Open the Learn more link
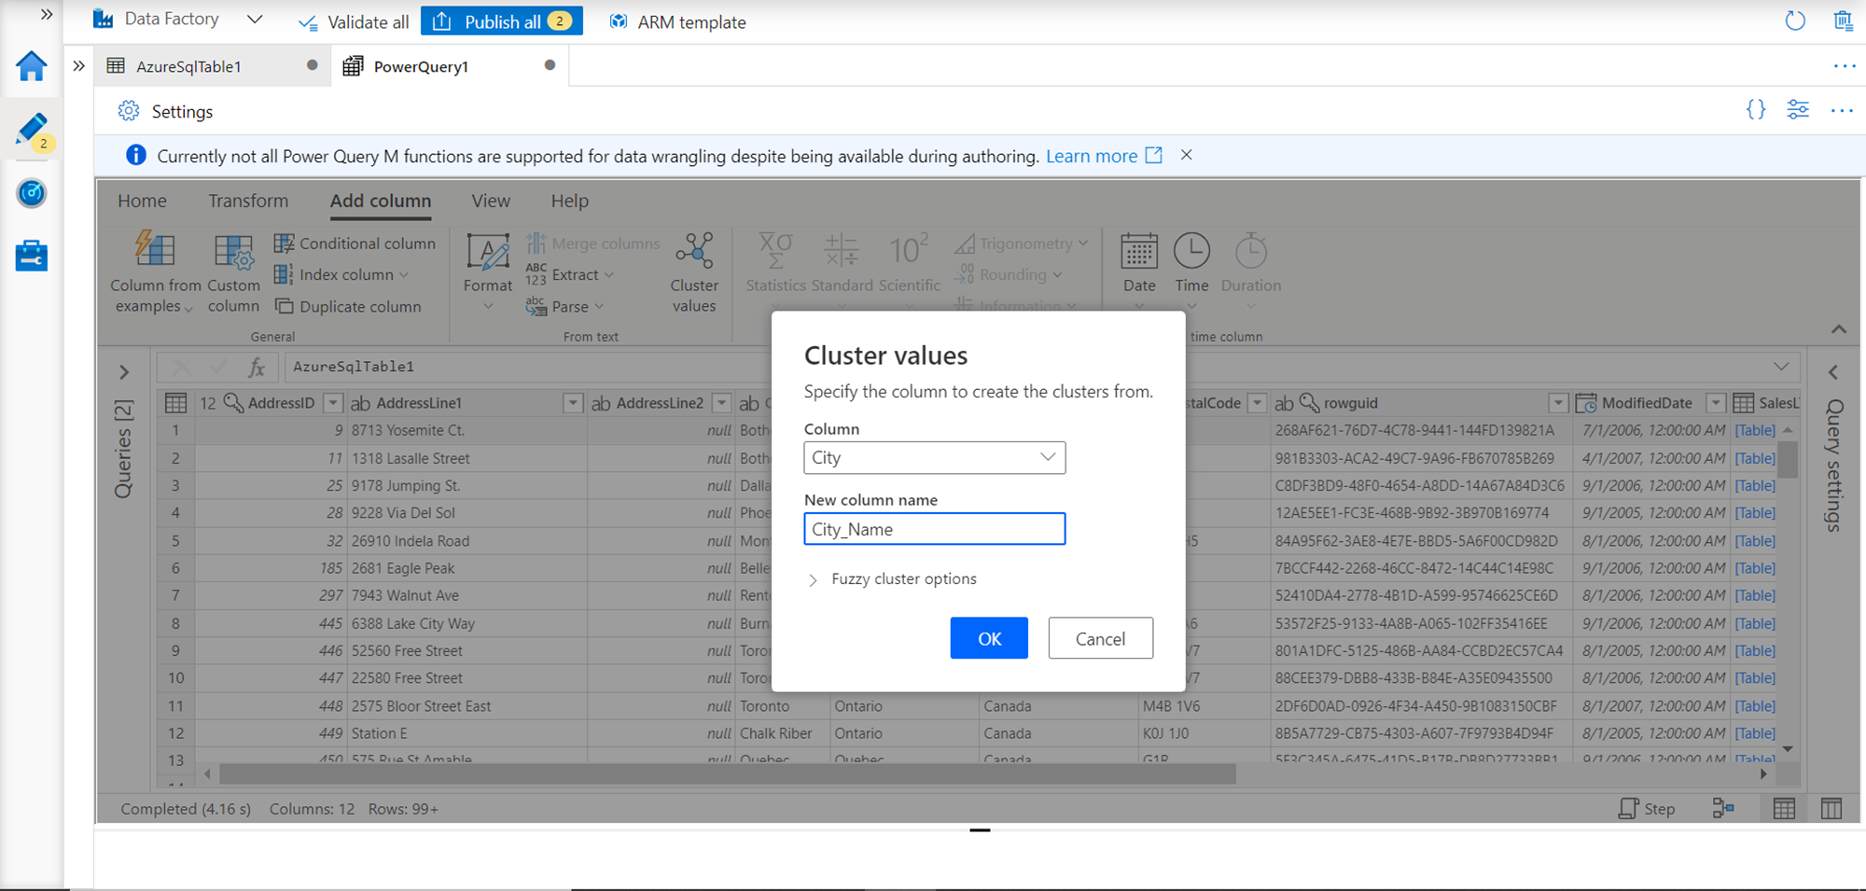 [x=1104, y=156]
